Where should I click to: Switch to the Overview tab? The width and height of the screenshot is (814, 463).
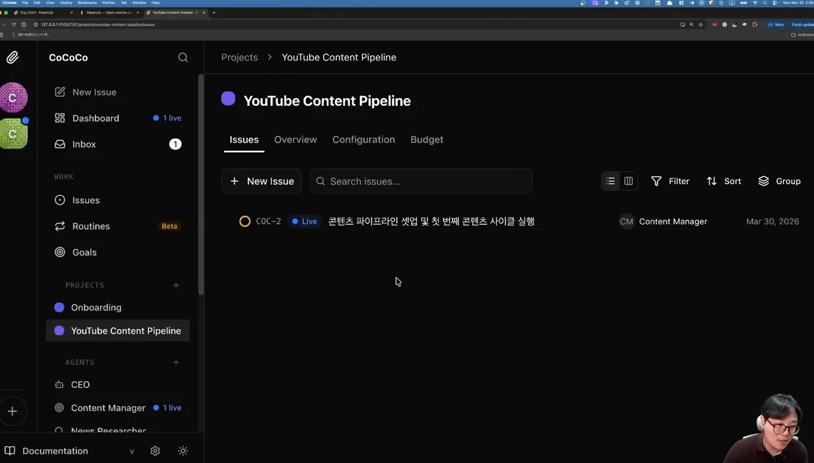tap(296, 140)
